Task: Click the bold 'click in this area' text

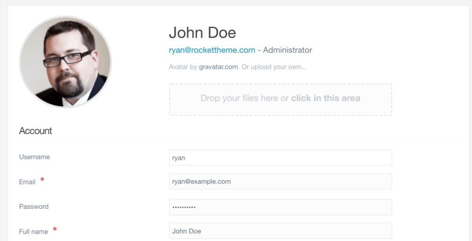Action: [326, 99]
